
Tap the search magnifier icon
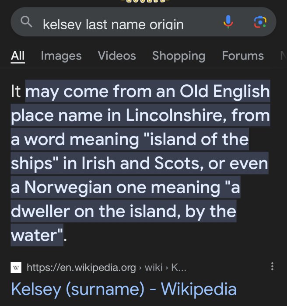pyautogui.click(x=26, y=22)
